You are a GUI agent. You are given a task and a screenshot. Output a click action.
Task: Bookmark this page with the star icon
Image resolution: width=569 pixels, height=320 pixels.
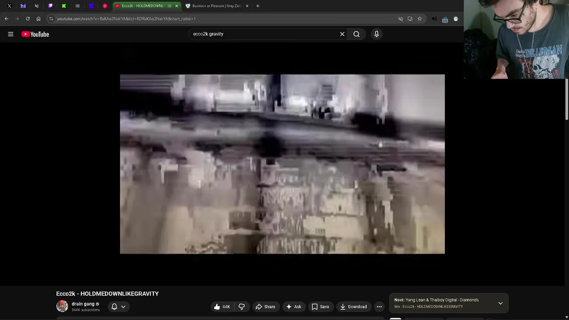(x=419, y=19)
